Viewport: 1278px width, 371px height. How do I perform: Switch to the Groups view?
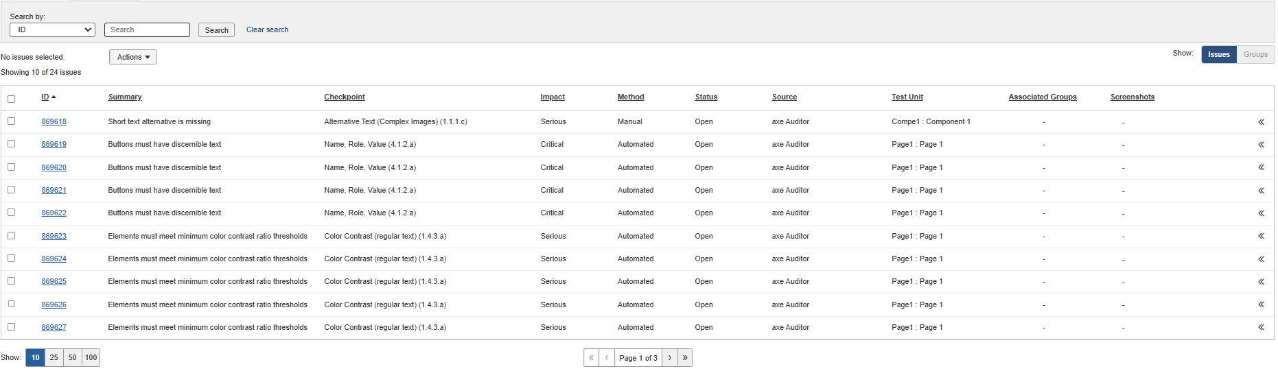(1255, 55)
